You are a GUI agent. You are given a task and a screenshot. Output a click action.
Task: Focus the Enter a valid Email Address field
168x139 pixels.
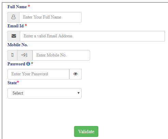[92, 36]
